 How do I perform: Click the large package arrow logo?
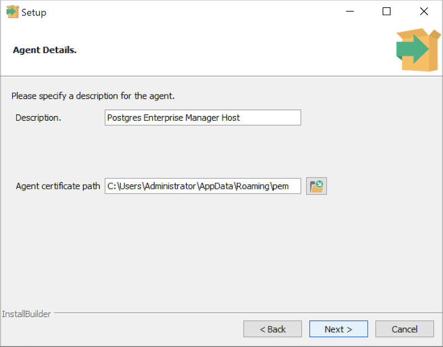point(418,50)
